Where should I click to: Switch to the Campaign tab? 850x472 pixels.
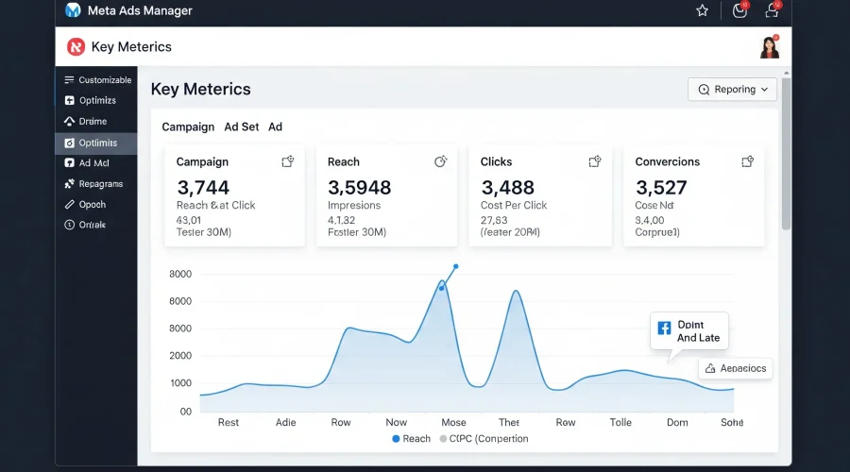[x=188, y=126]
